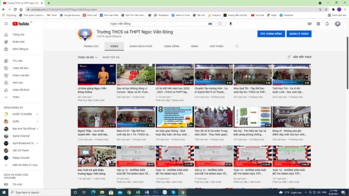
Task: Open Photoshop from the taskbar
Action: [x=156, y=192]
